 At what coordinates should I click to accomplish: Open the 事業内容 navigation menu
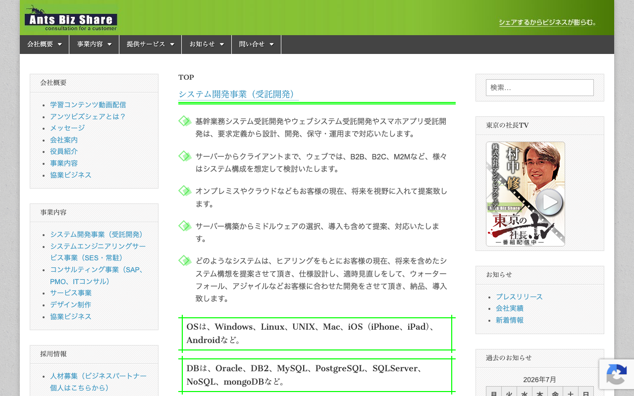pyautogui.click(x=94, y=44)
